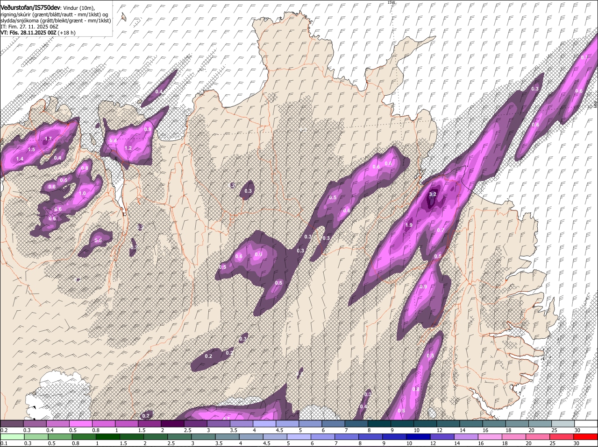Click the 30 label on the upper scale
598x447 pixels.
tap(577, 430)
